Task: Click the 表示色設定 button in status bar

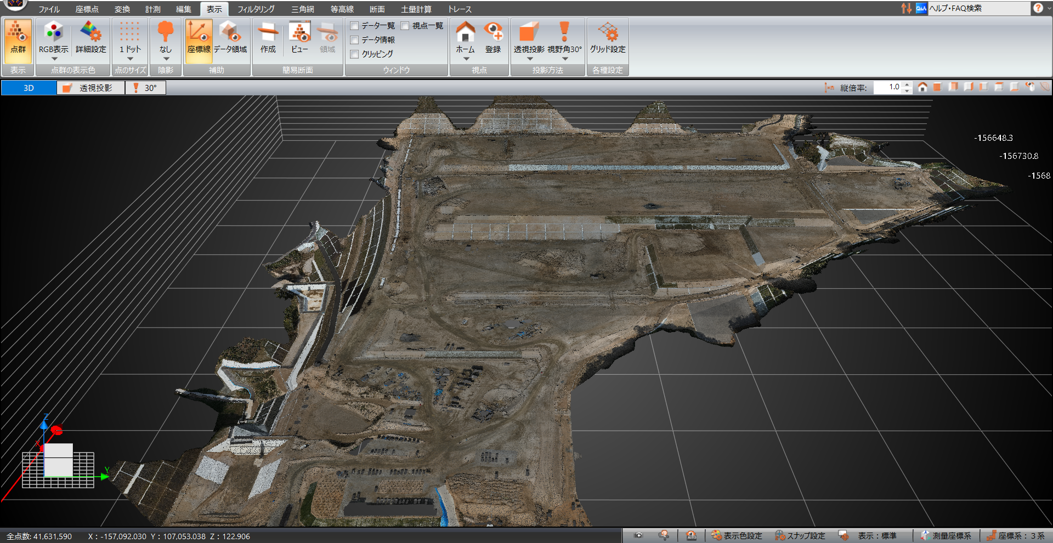Action: click(737, 535)
